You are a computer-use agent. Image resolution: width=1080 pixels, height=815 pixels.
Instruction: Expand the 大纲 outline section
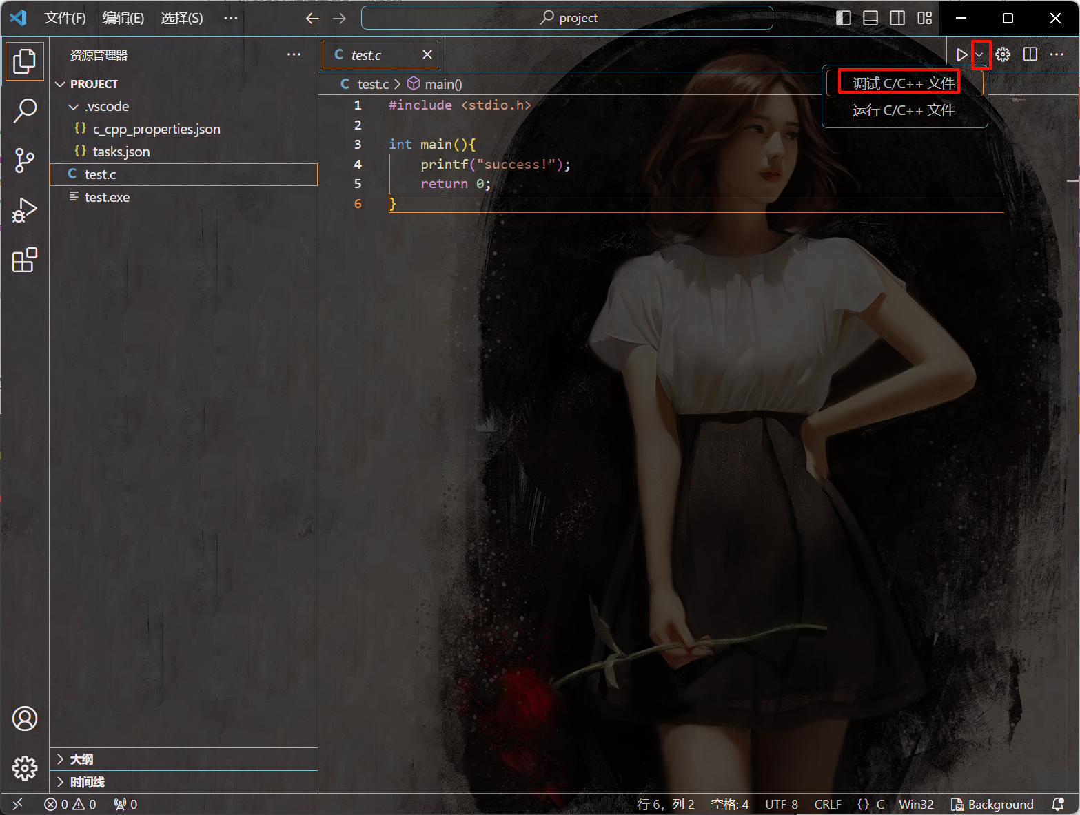(183, 759)
